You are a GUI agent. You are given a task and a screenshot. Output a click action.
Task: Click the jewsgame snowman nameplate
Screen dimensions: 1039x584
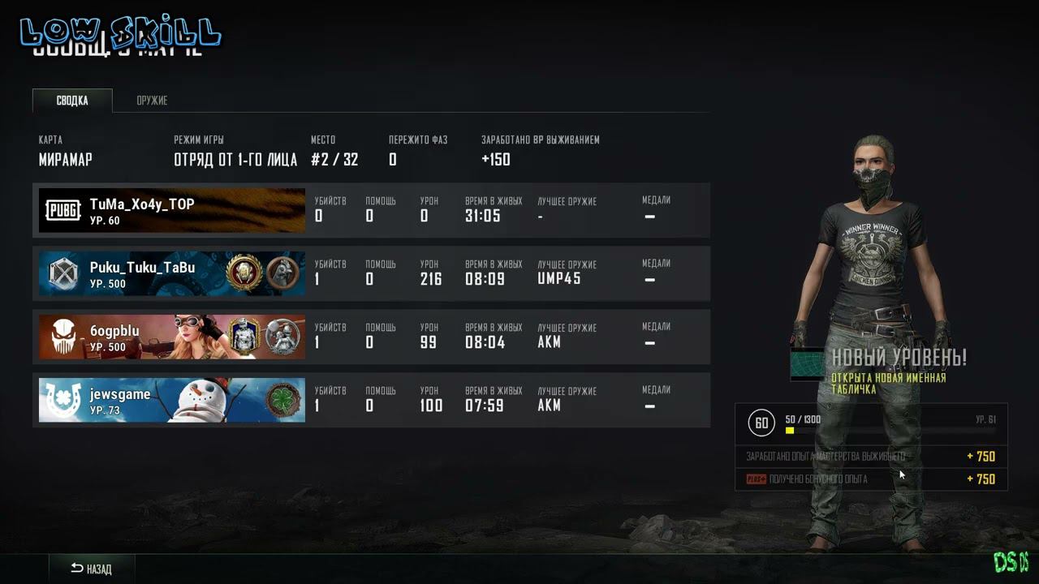[x=172, y=400]
